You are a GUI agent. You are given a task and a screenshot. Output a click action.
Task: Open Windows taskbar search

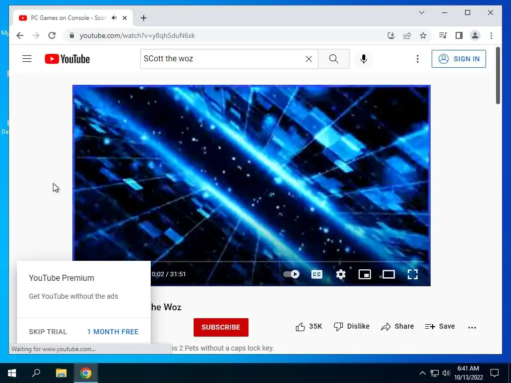36,373
